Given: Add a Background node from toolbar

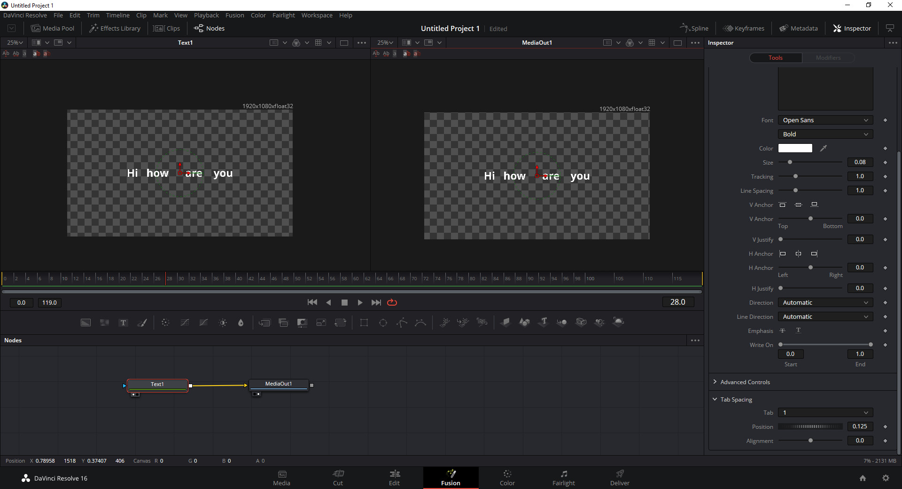Looking at the screenshot, I should click(x=86, y=323).
